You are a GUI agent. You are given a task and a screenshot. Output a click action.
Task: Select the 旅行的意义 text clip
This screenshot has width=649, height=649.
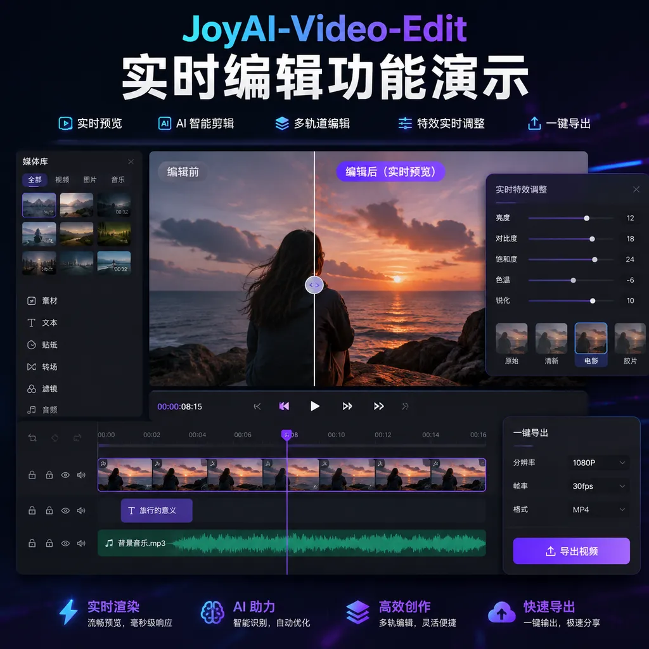coord(157,510)
